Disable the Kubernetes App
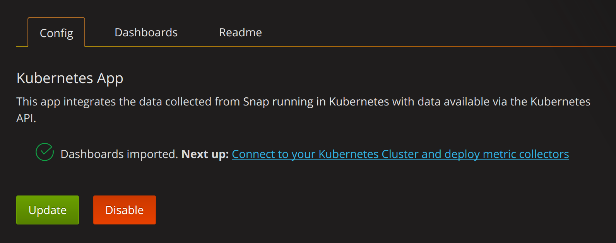The image size is (616, 243). click(124, 210)
